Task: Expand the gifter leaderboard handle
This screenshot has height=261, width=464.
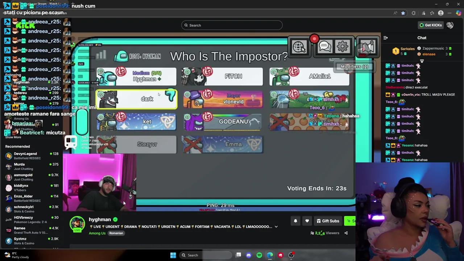Action: click(x=422, y=61)
